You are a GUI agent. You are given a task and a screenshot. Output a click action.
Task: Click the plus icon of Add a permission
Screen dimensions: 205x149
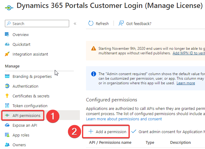tap(91, 131)
